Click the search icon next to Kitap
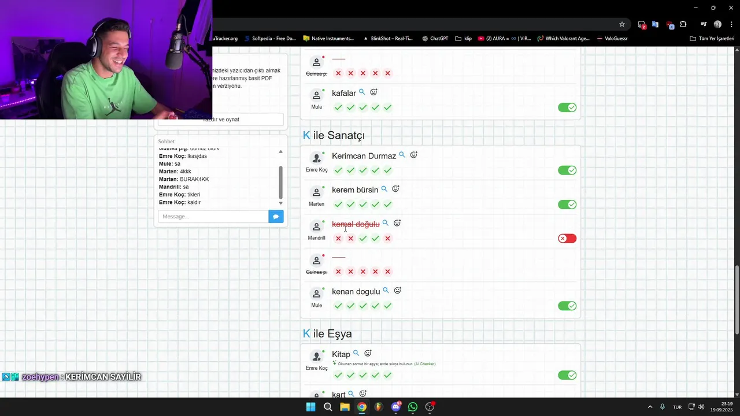740x416 pixels. tap(356, 353)
